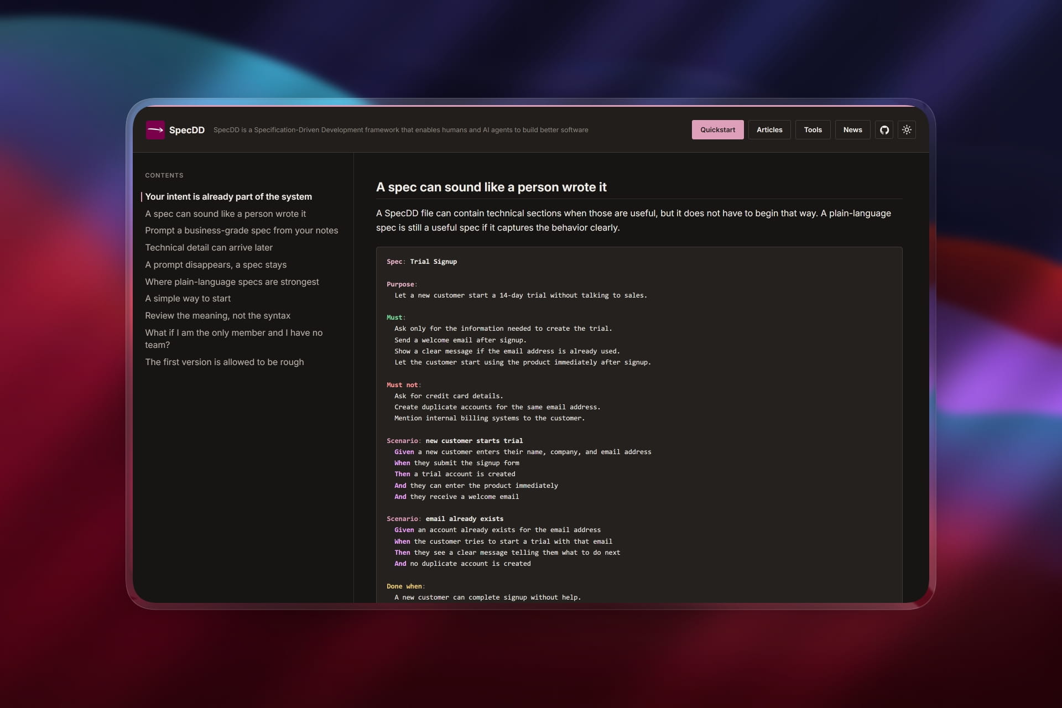This screenshot has height=708, width=1062.
Task: Click the main heading 'A spec can sound like a person wrote it'
Action: pos(491,188)
